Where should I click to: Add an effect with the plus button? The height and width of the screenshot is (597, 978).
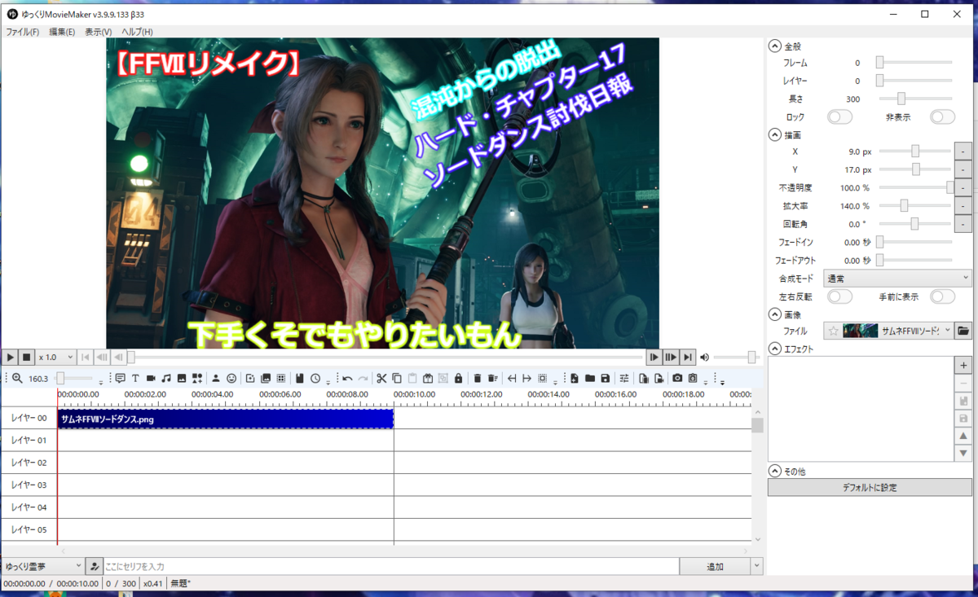(x=963, y=366)
